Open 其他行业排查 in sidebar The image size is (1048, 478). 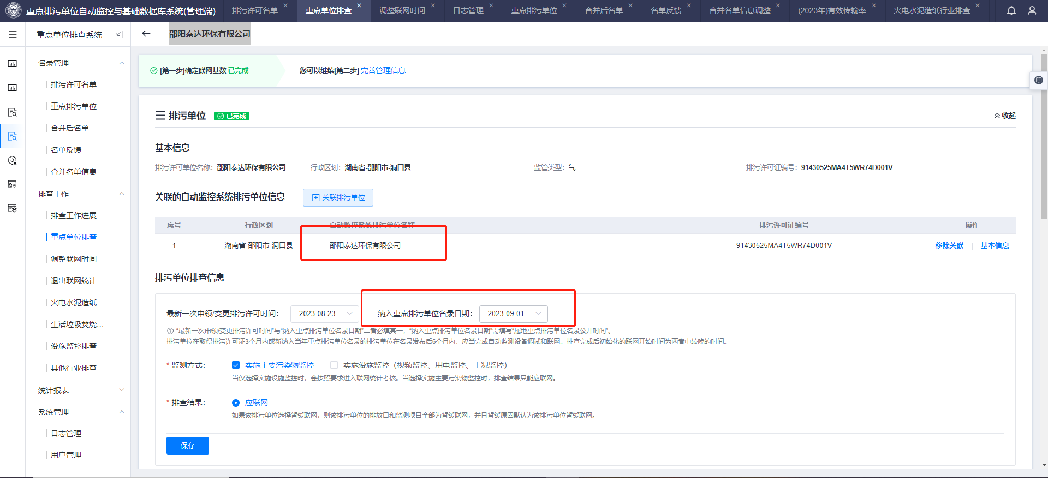pos(74,368)
